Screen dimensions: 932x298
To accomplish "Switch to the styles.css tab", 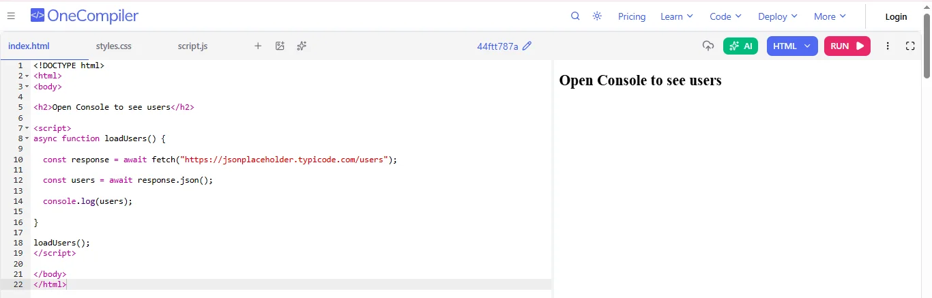I will point(114,46).
